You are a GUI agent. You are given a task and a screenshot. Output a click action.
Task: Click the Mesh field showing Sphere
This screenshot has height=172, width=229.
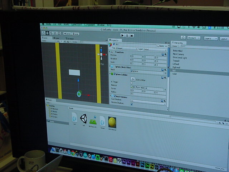147,71
